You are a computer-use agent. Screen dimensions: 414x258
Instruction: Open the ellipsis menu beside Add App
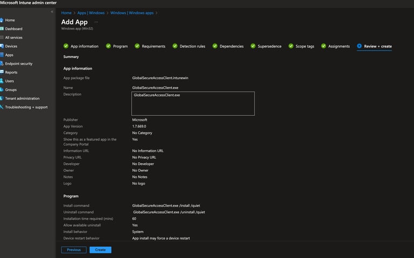(x=96, y=22)
